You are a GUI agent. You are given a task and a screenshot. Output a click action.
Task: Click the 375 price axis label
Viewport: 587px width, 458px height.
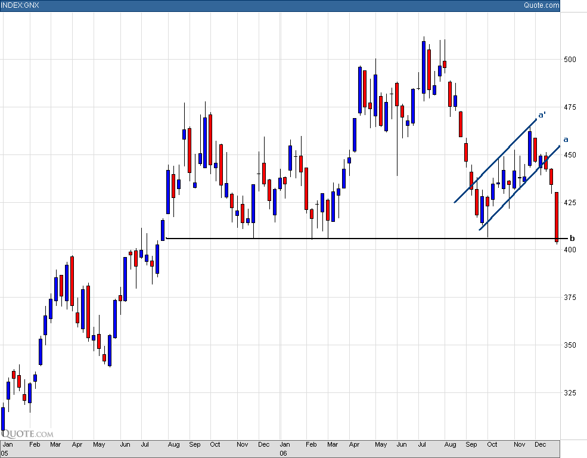pos(570,298)
